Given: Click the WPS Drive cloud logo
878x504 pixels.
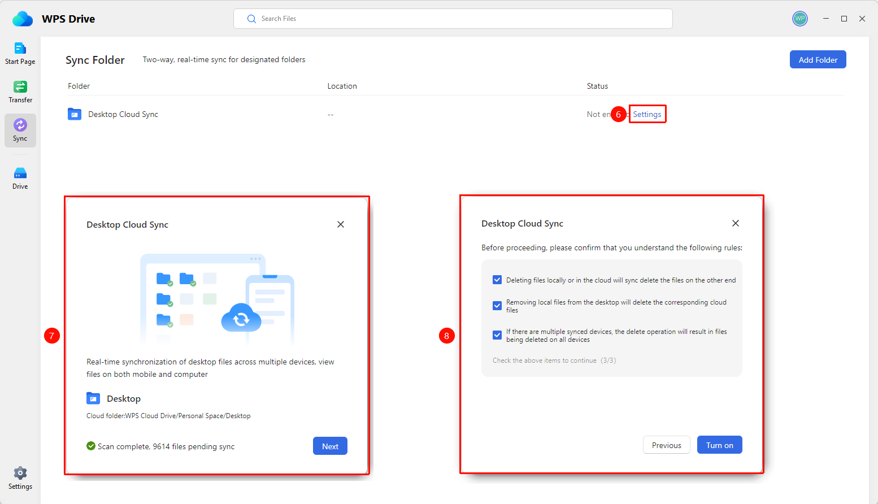Looking at the screenshot, I should [23, 19].
